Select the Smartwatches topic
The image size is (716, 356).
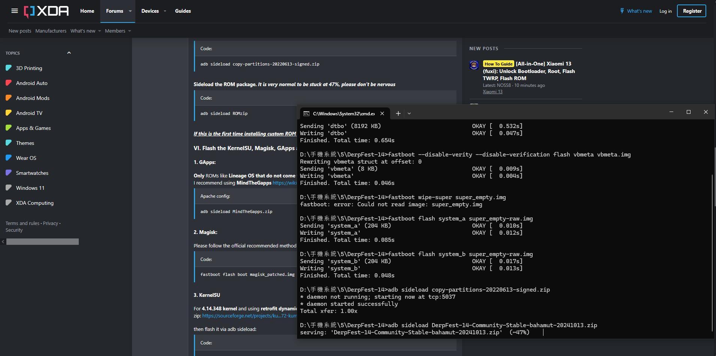click(32, 173)
